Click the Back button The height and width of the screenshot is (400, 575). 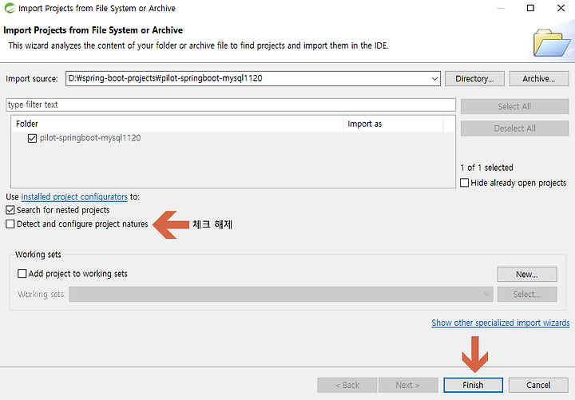coord(347,386)
